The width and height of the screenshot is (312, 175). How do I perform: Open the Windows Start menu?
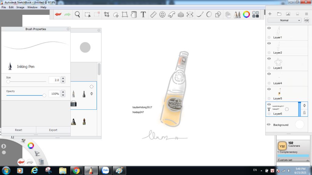pos(6,170)
